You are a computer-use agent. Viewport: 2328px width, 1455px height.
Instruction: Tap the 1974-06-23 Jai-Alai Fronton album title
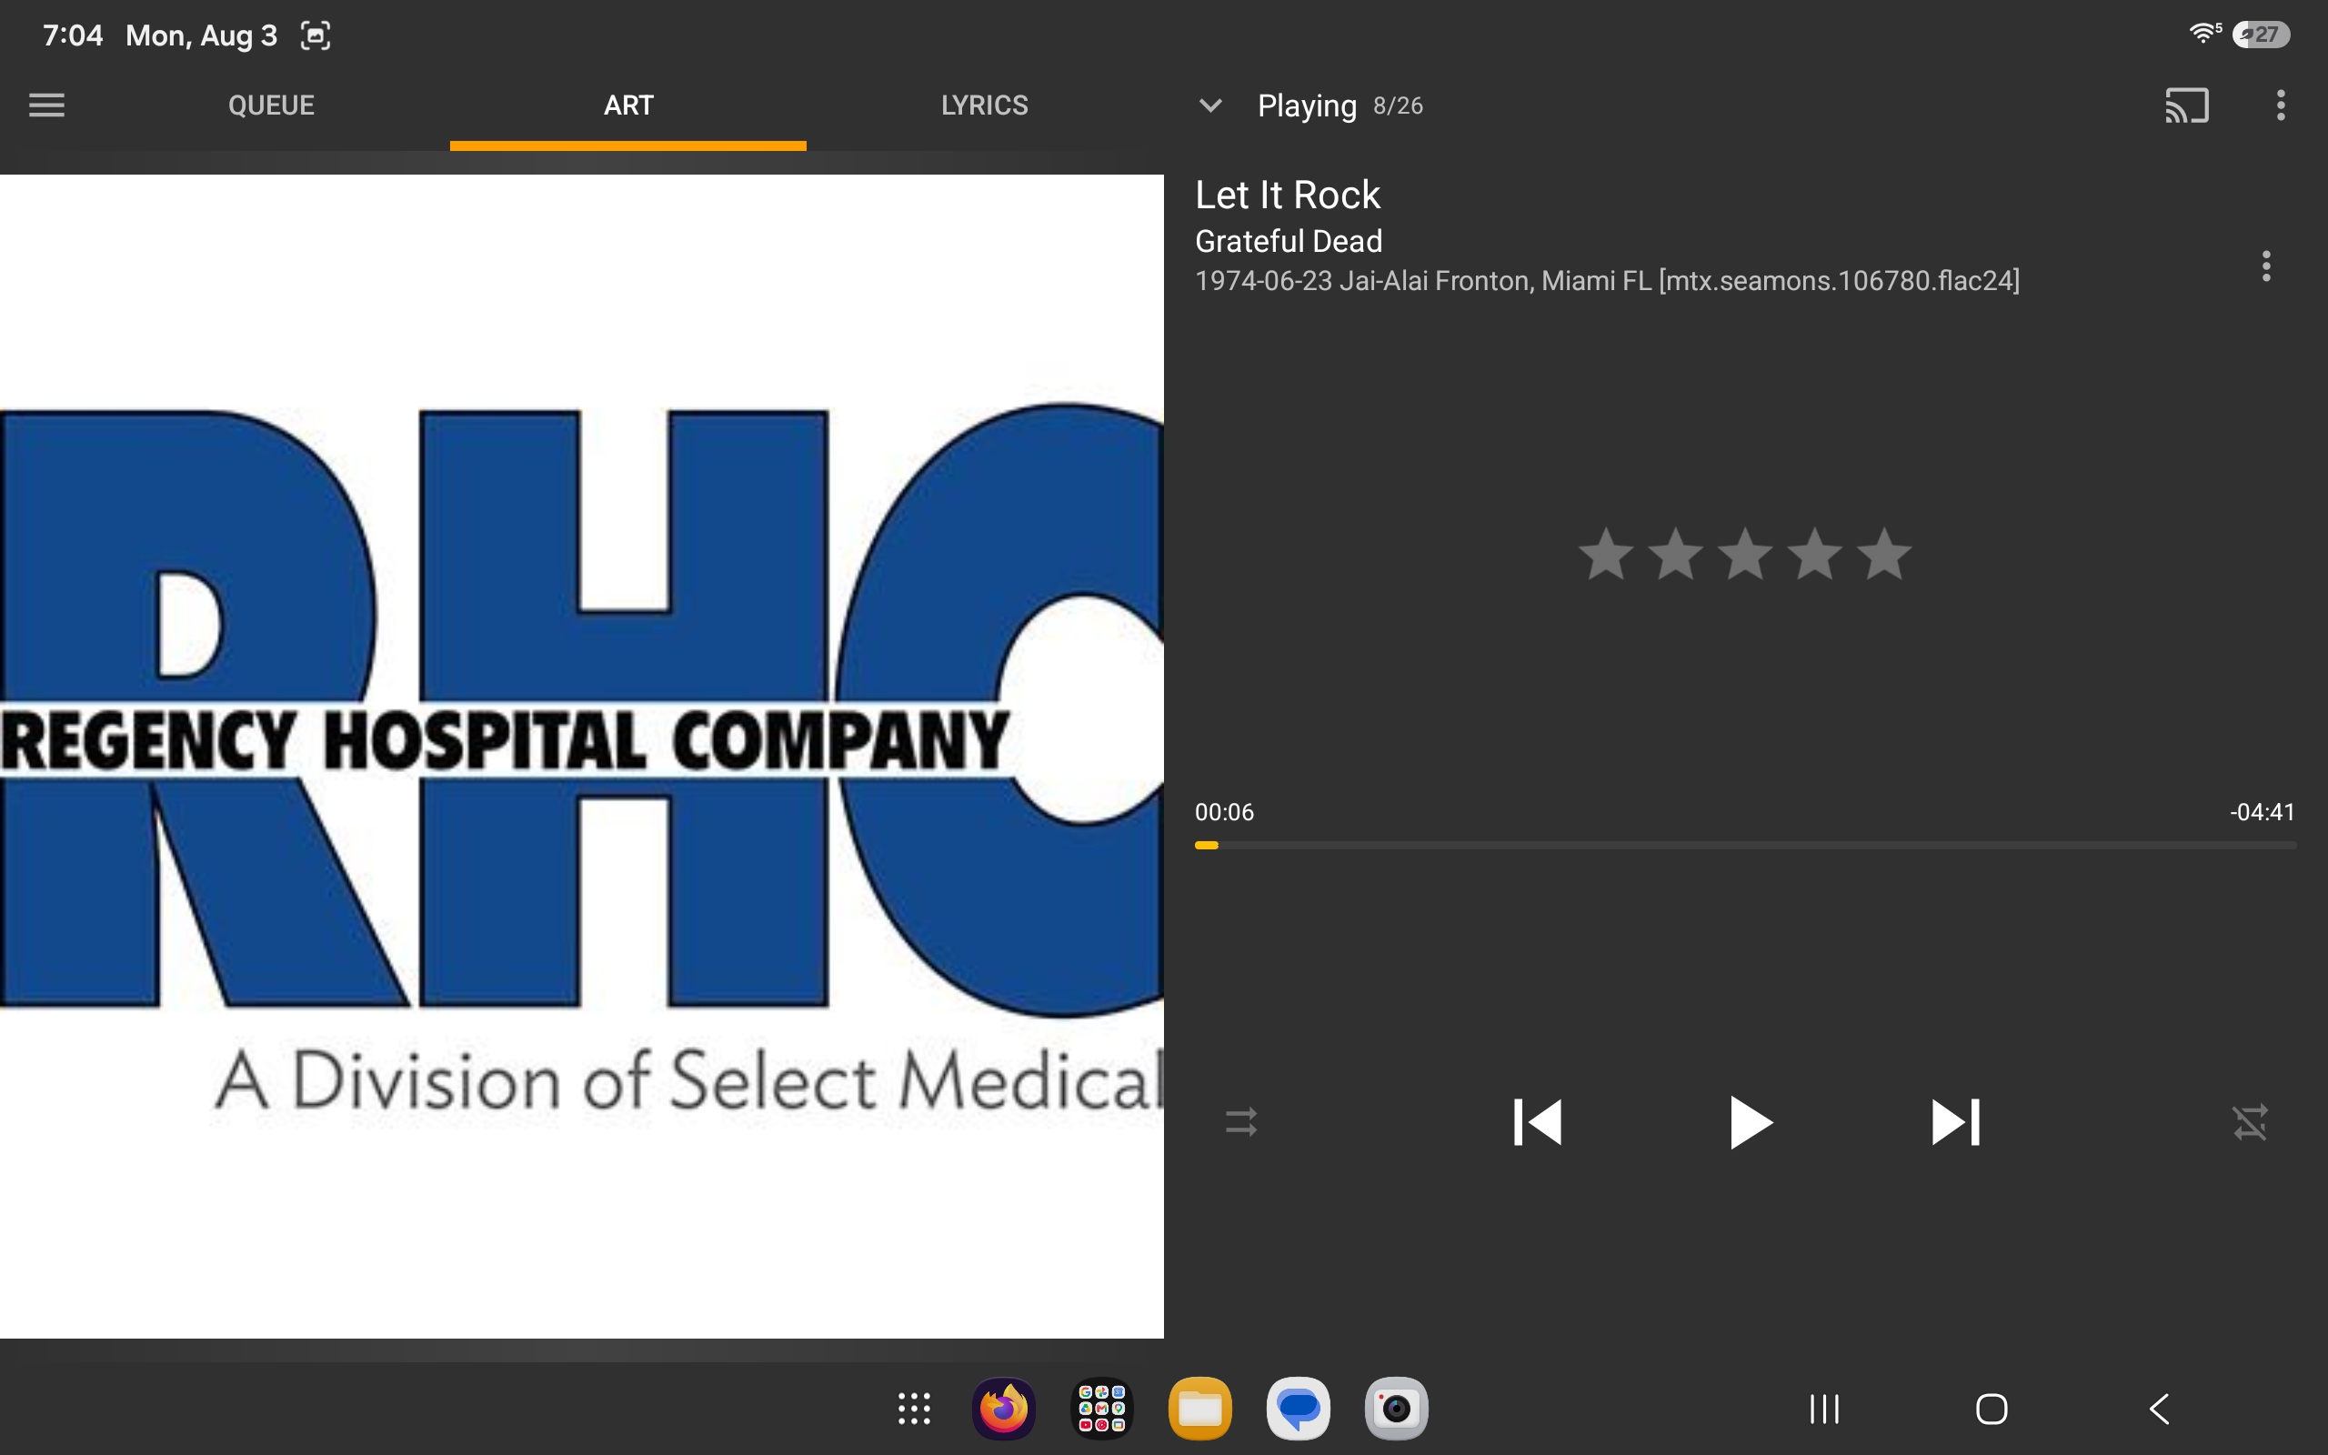(1607, 281)
